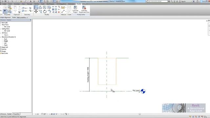Select the Front elevation view

coord(6,41)
